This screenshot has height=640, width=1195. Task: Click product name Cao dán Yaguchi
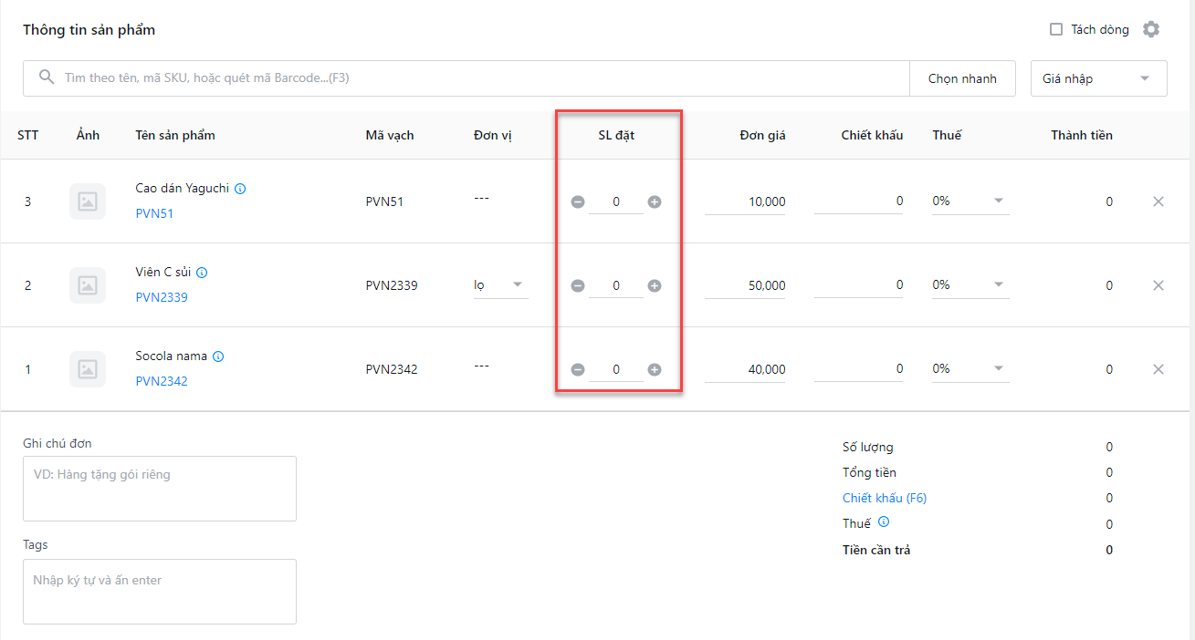pos(183,189)
